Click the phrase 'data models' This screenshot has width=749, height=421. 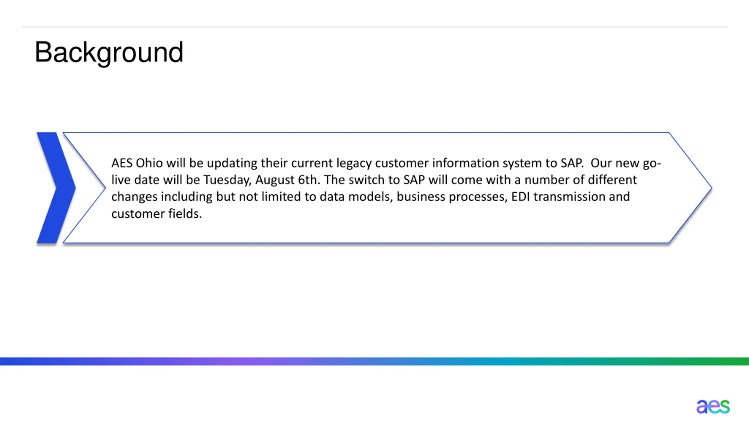[355, 197]
